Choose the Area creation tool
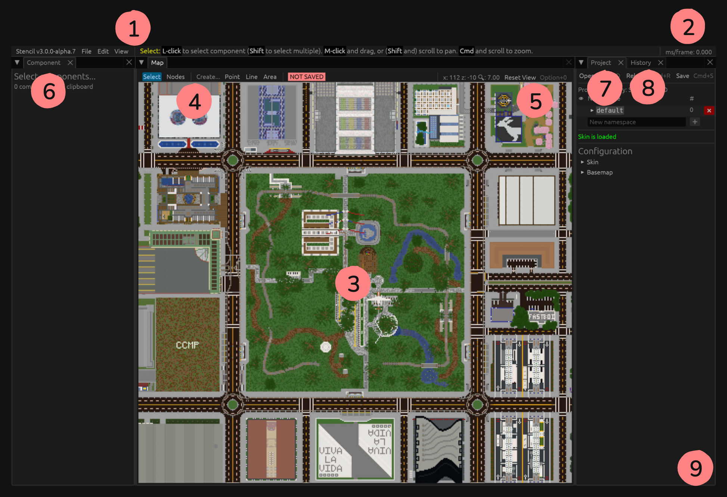The image size is (727, 497). tap(270, 77)
